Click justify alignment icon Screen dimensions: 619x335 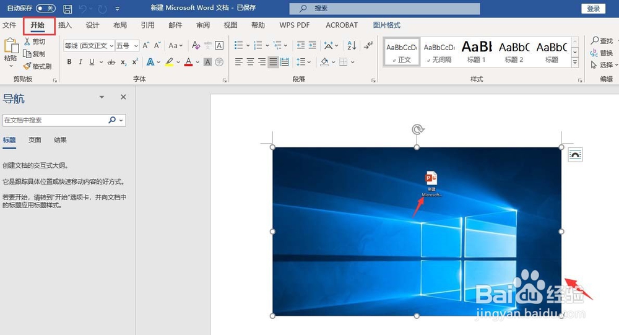[x=273, y=62]
